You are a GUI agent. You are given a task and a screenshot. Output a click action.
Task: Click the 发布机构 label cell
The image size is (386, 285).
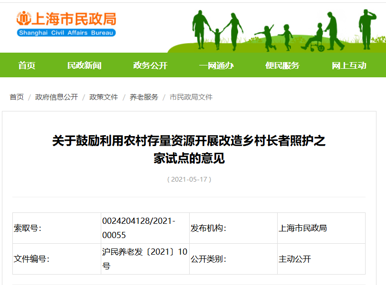click(x=233, y=228)
